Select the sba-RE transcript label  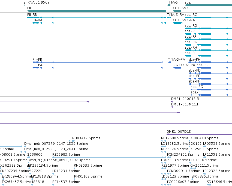click(x=191, y=31)
